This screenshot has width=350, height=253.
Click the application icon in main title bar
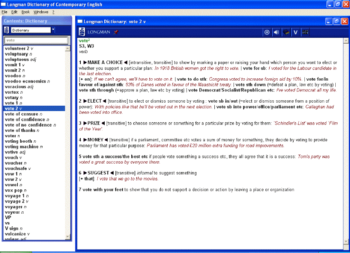tap(3, 4)
